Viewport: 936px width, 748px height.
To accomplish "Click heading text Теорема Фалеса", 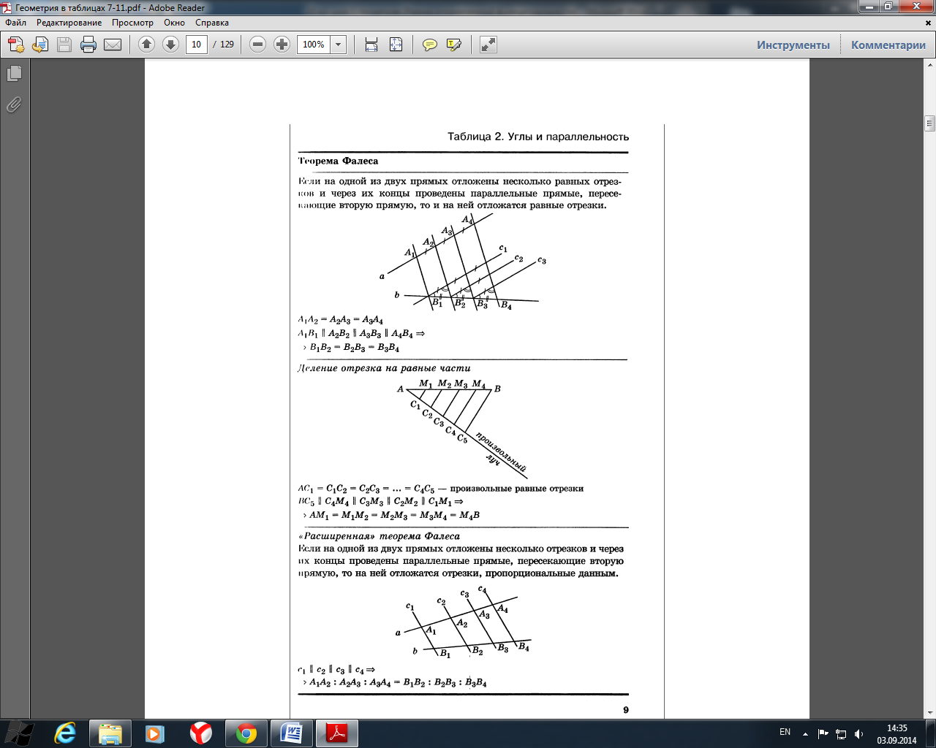I will pyautogui.click(x=338, y=161).
